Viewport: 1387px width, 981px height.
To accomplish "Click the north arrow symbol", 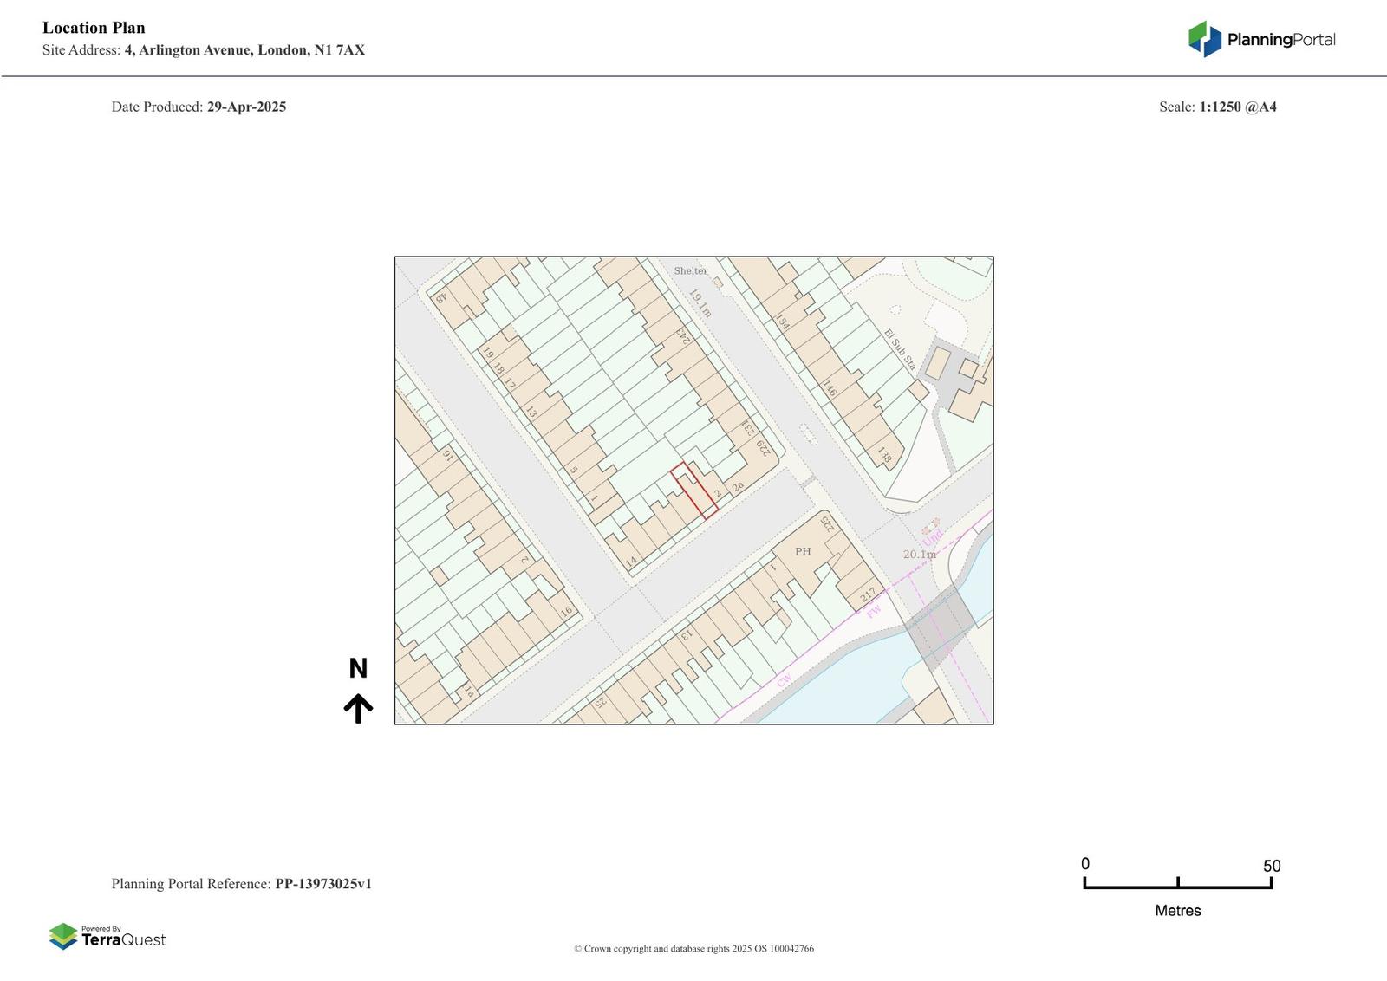I will [x=358, y=708].
